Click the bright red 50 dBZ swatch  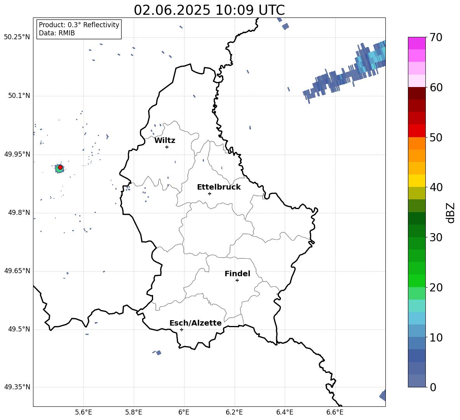pyautogui.click(x=416, y=131)
